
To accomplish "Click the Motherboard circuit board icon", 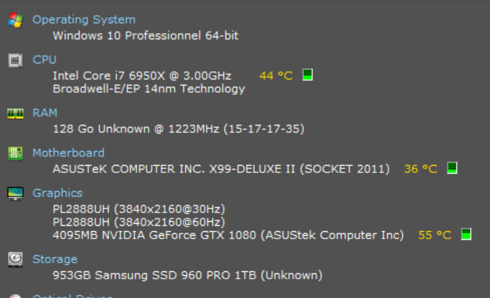I will [15, 153].
